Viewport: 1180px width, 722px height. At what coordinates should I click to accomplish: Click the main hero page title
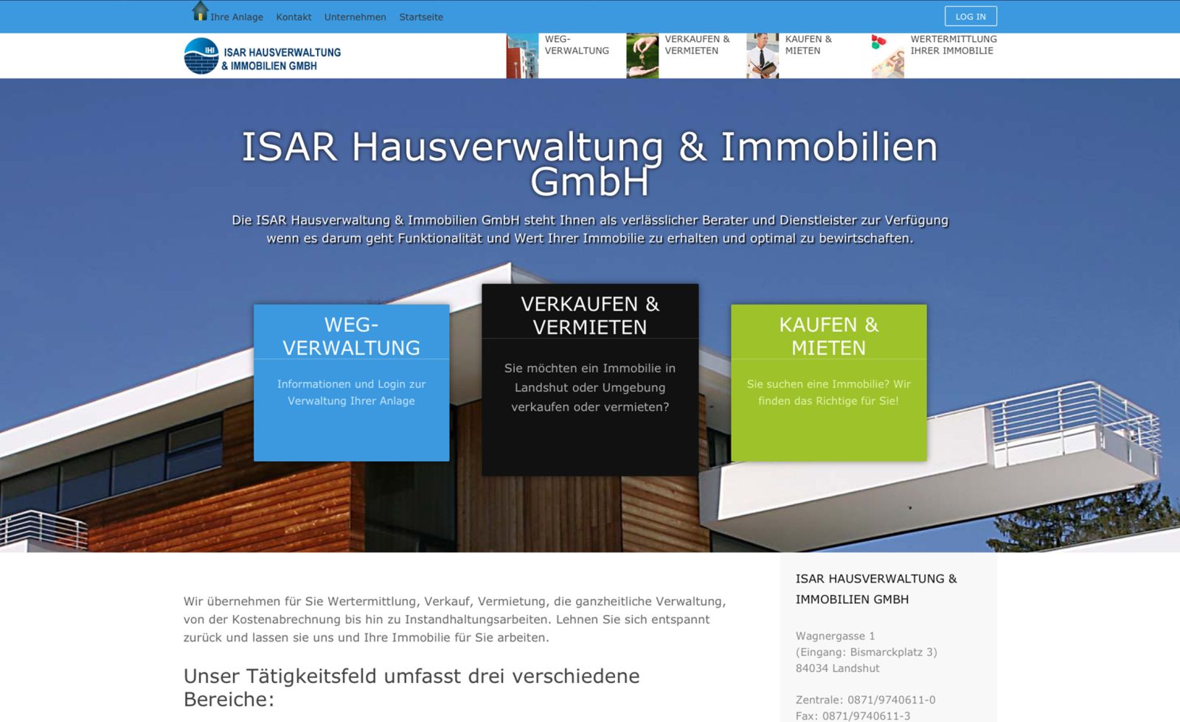(590, 164)
